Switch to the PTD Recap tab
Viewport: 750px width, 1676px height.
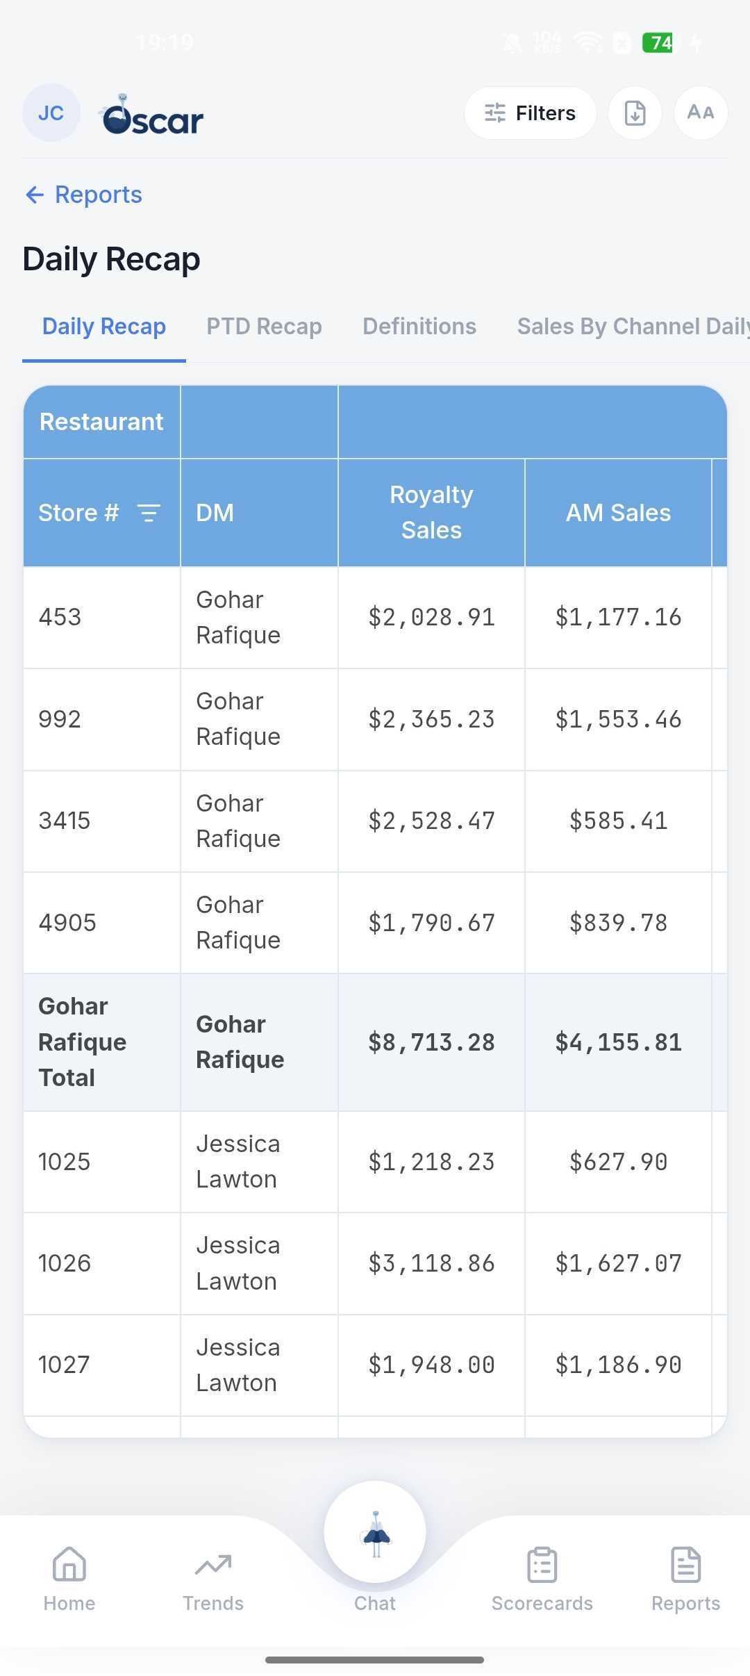coord(264,326)
